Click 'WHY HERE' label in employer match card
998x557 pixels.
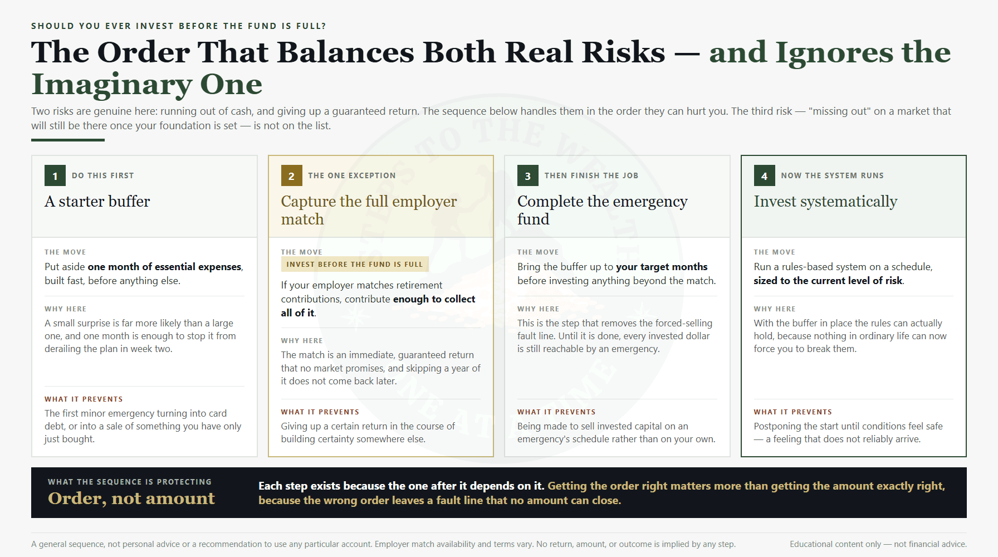(x=302, y=341)
